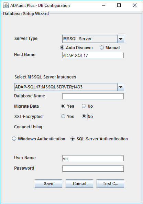Click the Save button
The height and width of the screenshot is (204, 143).
[x=48, y=183]
